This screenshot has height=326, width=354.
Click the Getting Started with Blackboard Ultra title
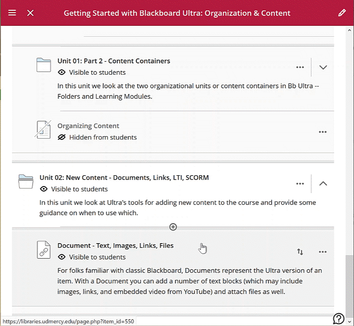[177, 13]
